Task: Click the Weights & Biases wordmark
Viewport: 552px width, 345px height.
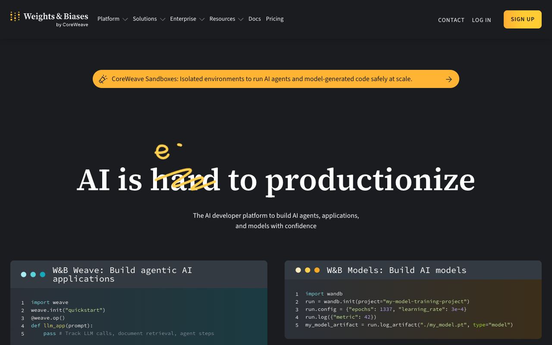Action: tap(56, 16)
